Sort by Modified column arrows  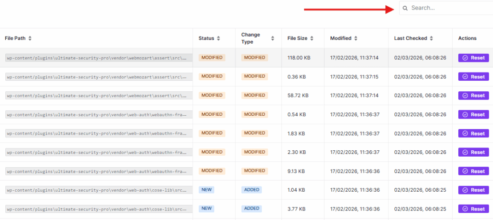click(356, 38)
